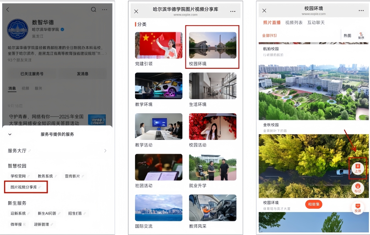Expand 服务大厅 with its right chevron
The height and width of the screenshot is (235, 370).
(x=105, y=151)
